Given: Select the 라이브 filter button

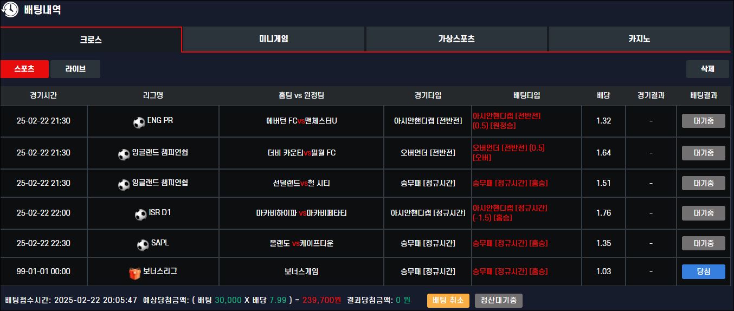Looking at the screenshot, I should [75, 69].
